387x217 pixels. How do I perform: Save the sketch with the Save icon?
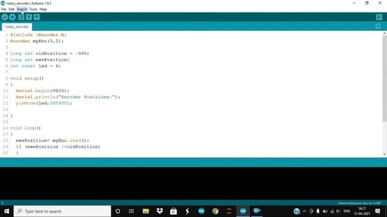click(36, 17)
